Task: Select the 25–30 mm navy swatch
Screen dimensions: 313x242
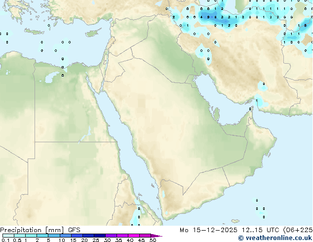Action: point(100,236)
